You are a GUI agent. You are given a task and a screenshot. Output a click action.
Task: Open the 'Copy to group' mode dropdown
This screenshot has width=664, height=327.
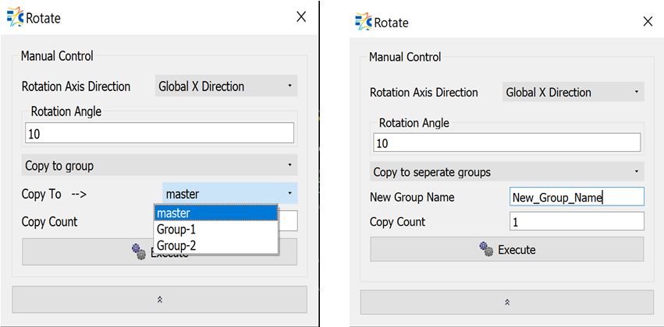click(x=159, y=166)
